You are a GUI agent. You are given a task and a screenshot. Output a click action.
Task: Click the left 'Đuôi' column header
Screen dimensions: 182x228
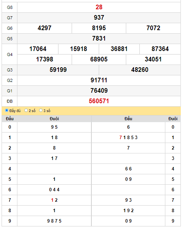point(54,119)
